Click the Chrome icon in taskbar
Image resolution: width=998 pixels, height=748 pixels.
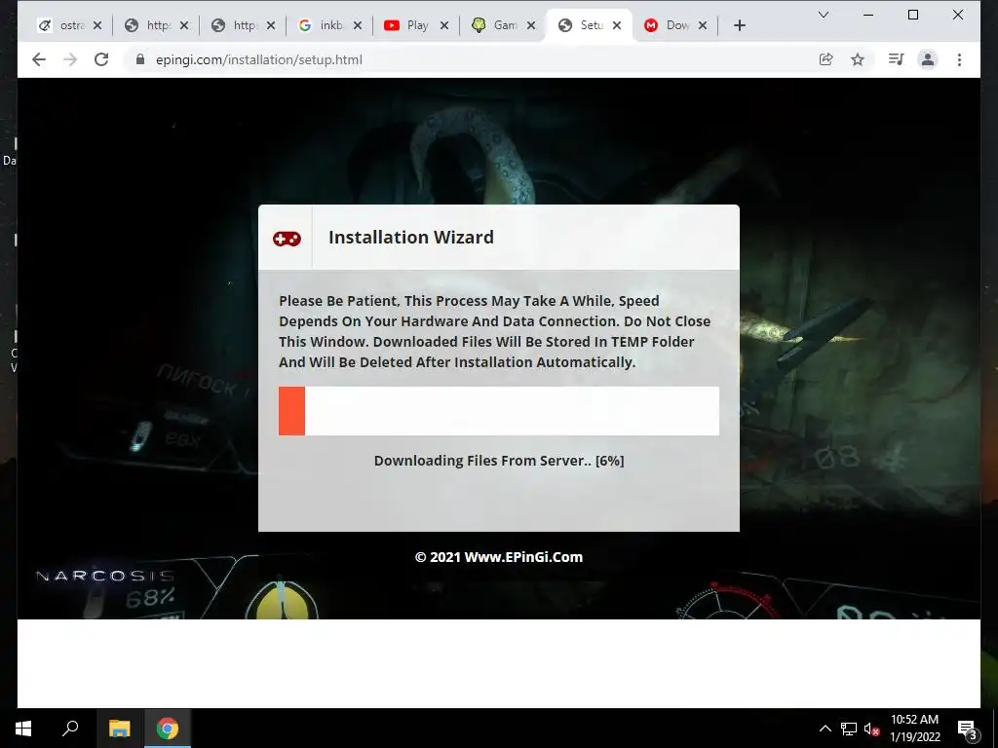pos(168,729)
